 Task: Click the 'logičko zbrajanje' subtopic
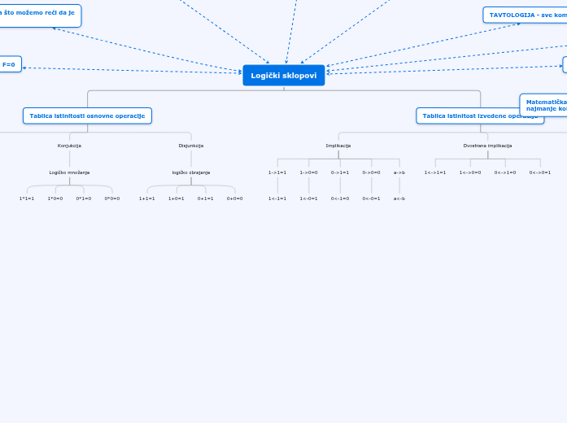191,172
